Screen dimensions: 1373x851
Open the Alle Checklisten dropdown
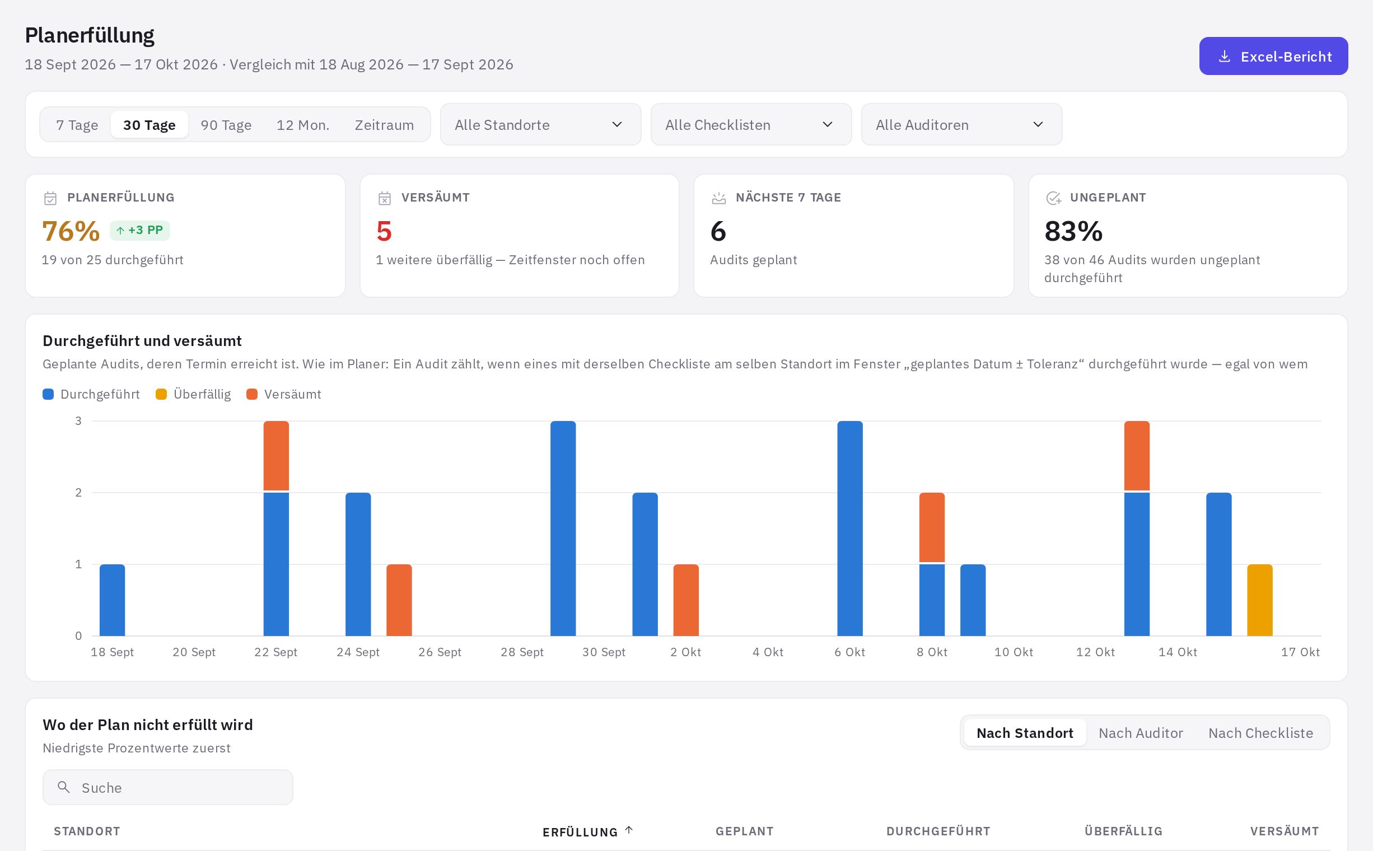point(751,124)
